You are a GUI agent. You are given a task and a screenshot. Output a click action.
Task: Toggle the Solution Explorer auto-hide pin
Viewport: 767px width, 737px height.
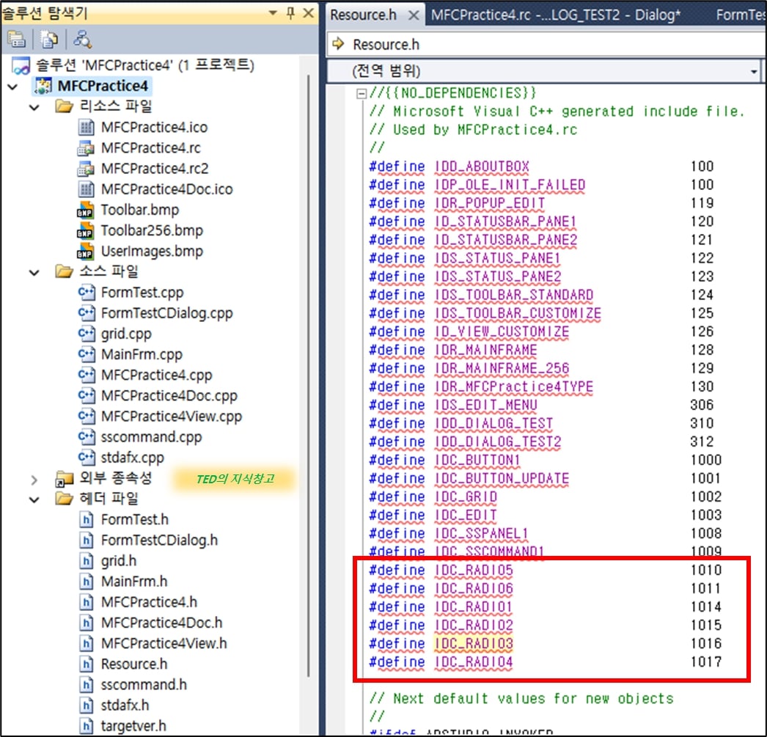point(290,12)
